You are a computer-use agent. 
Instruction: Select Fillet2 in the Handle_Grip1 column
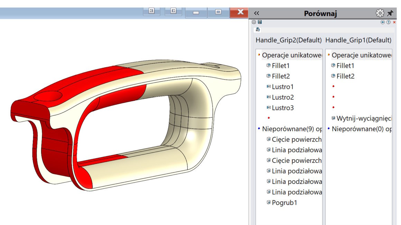pos(345,76)
